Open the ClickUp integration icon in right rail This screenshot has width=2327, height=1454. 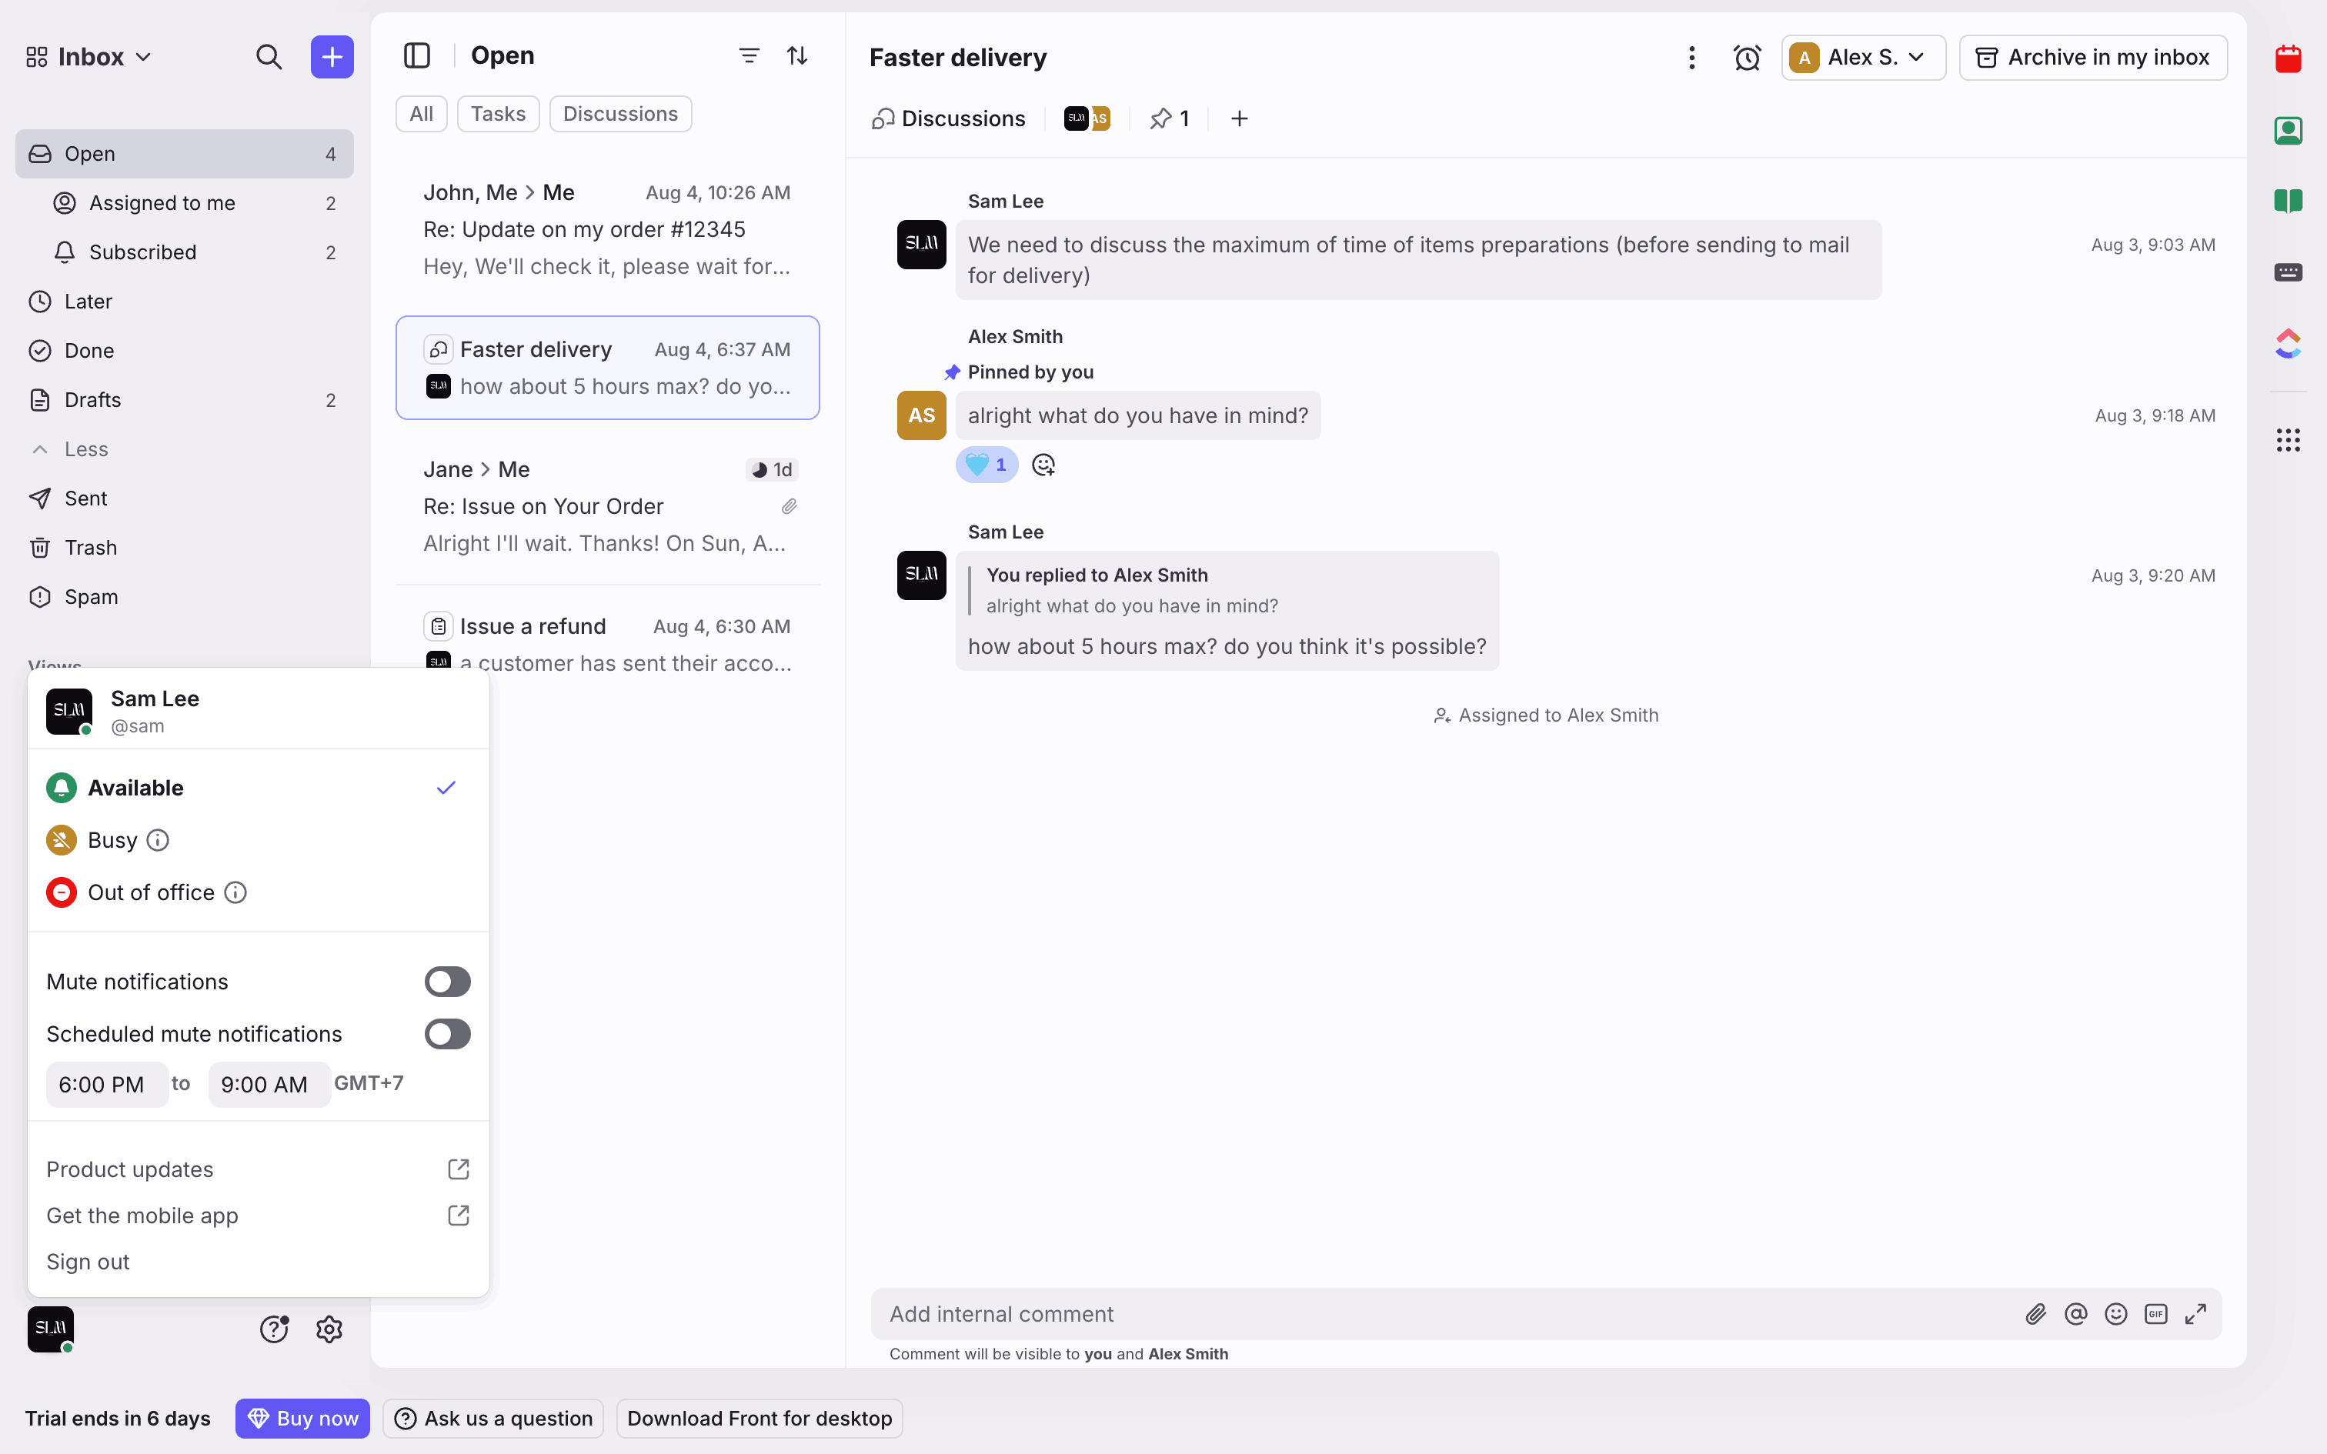(2288, 343)
